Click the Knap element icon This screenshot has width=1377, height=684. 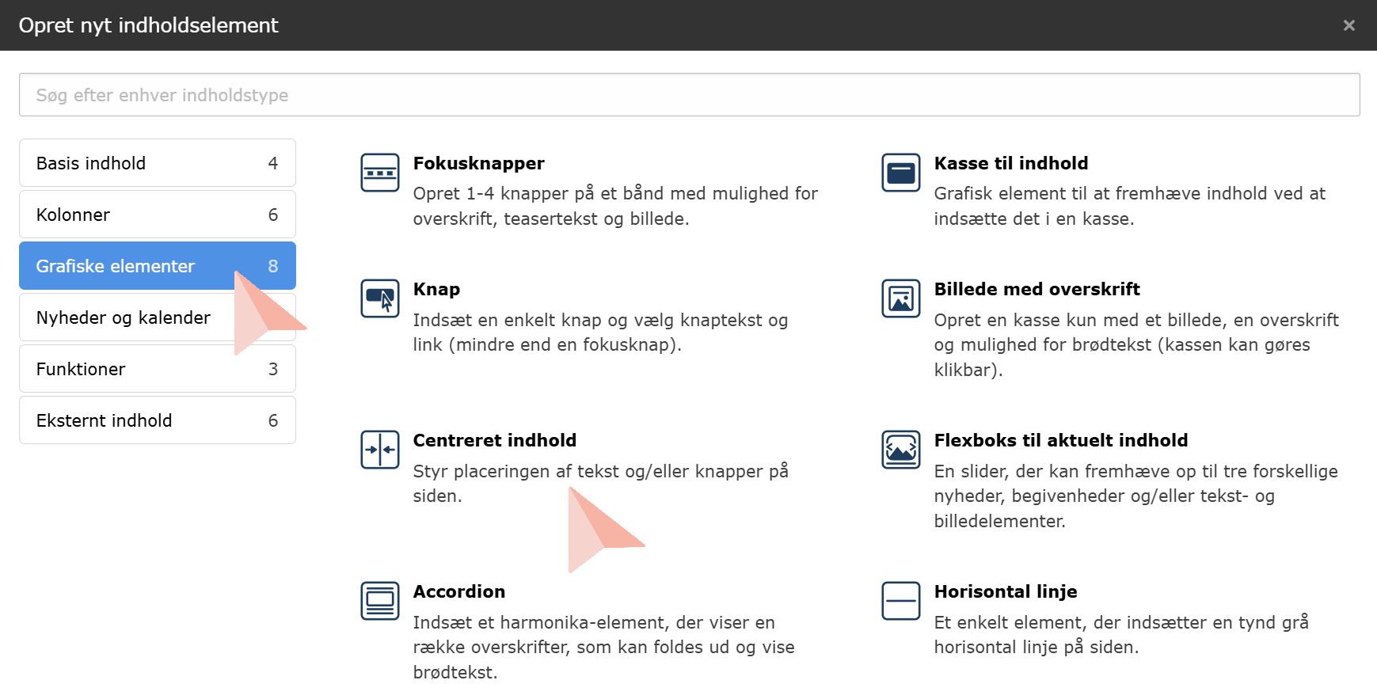tap(380, 298)
